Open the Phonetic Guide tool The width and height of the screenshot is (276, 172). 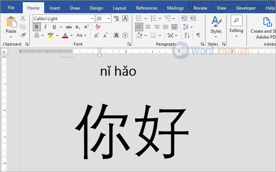pos(116,18)
